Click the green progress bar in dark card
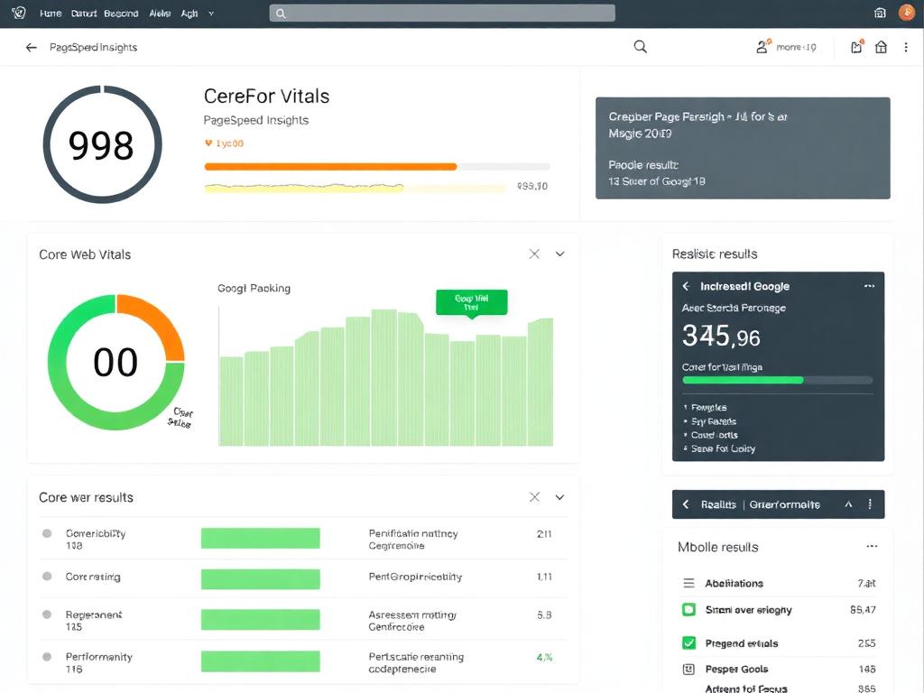The height and width of the screenshot is (693, 924). 743,380
